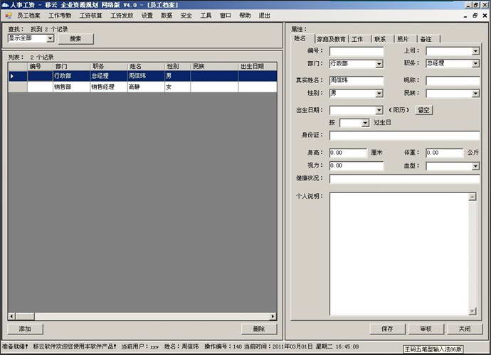Viewport: 491px width, 355px height.
Task: Open the 帮助 menu
Action: 245,16
